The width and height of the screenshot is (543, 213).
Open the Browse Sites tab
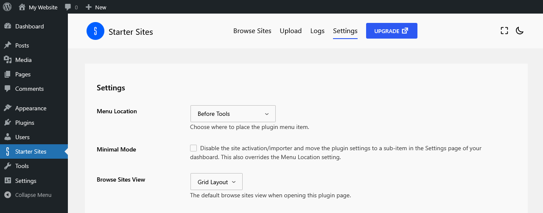click(x=252, y=31)
